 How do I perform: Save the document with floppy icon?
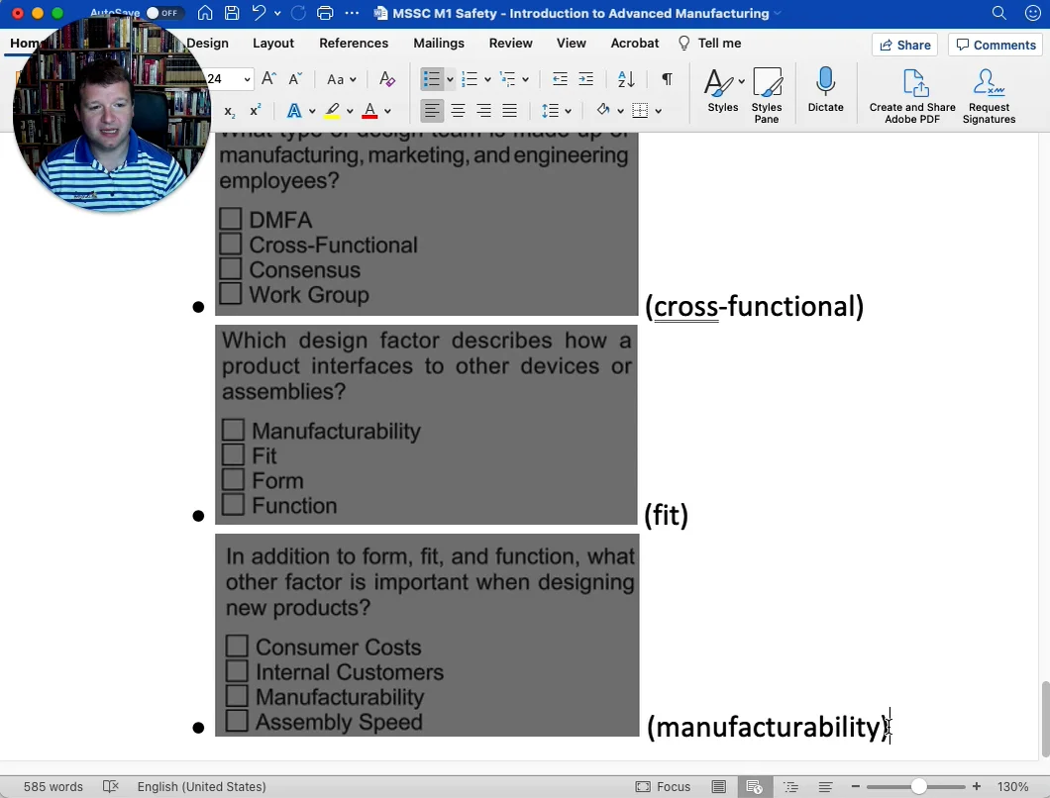click(x=232, y=13)
